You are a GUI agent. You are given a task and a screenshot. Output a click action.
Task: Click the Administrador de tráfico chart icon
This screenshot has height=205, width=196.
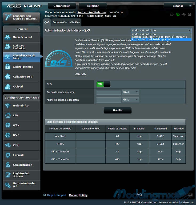(x=7, y=57)
